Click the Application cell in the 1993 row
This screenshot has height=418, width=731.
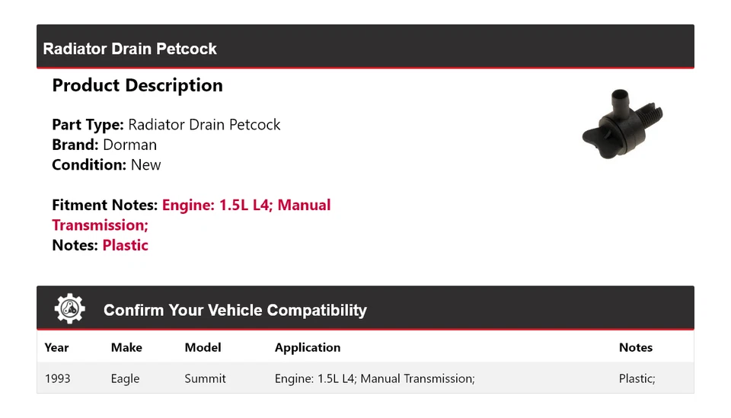[375, 378]
